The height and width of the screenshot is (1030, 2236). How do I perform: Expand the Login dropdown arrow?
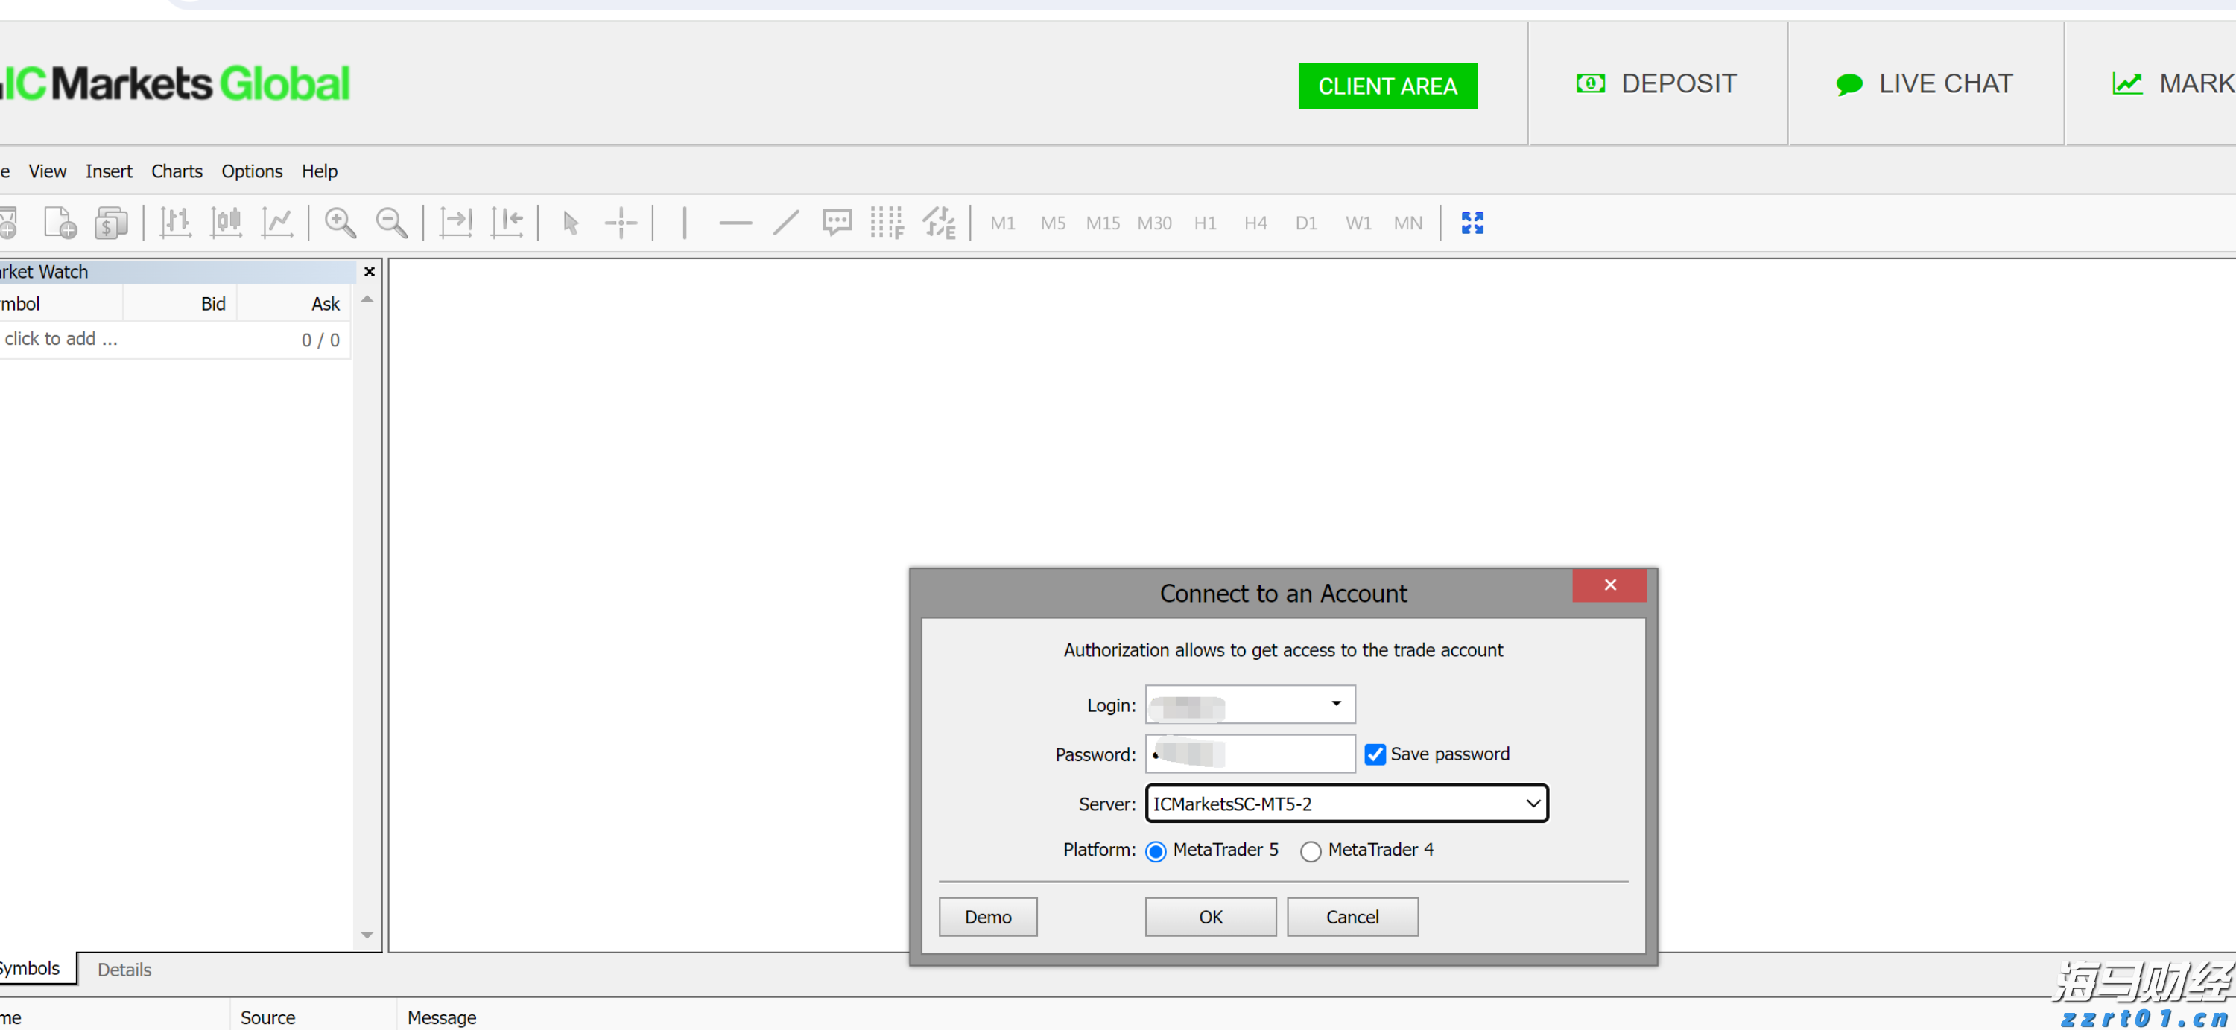pos(1336,704)
